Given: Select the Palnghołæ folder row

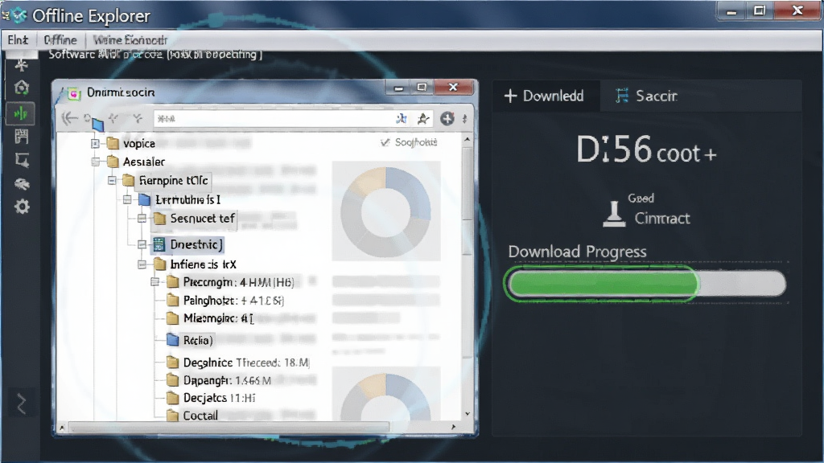Looking at the screenshot, I should click(225, 301).
